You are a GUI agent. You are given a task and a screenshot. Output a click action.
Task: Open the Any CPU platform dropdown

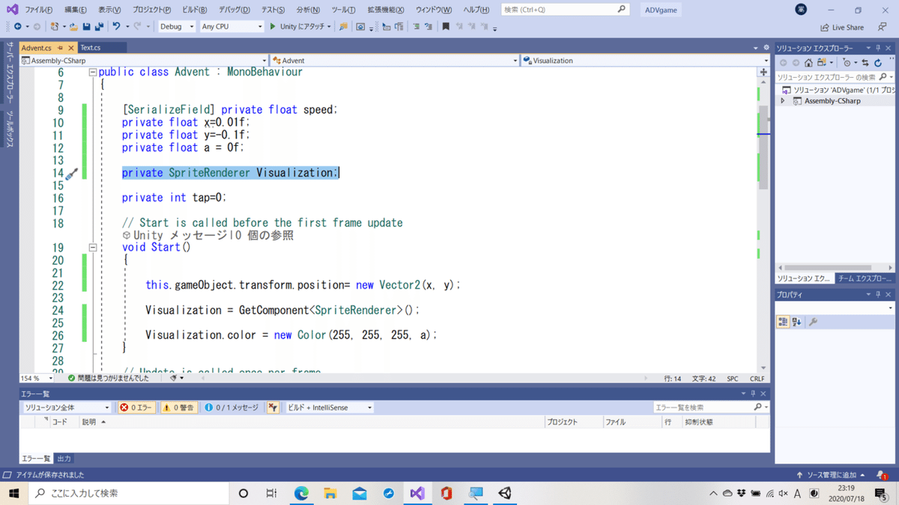[232, 26]
